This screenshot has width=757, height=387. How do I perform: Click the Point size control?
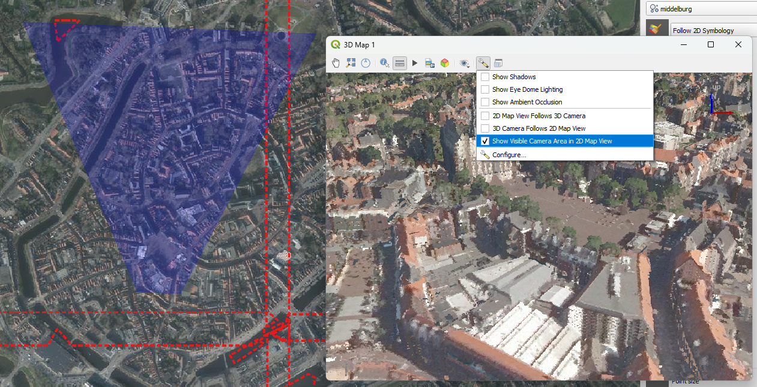pos(685,380)
